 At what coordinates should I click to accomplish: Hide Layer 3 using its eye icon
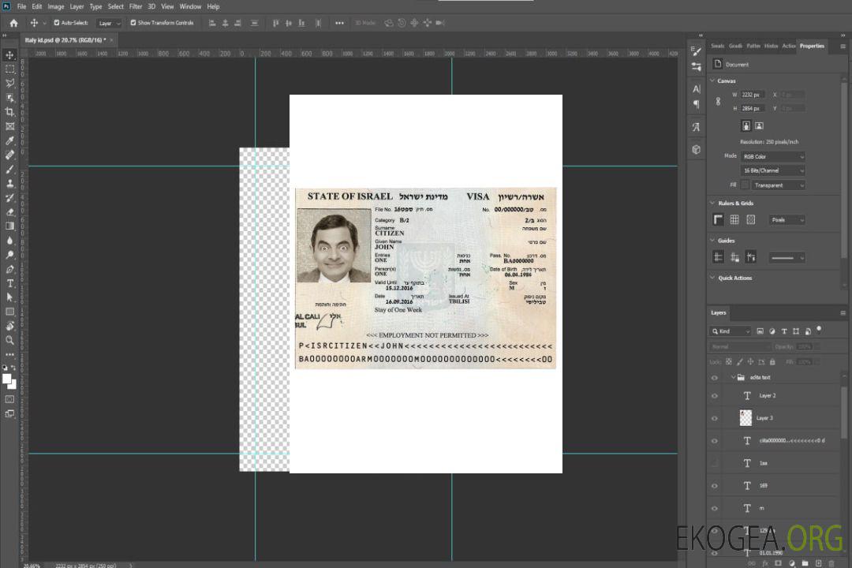coord(715,419)
